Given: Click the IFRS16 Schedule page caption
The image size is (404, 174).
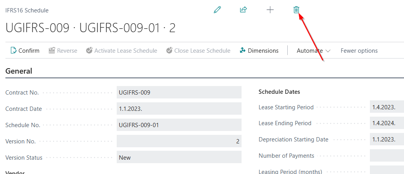Looking at the screenshot, I should 27,10.
